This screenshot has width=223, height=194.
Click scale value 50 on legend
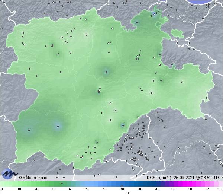(x=87, y=189)
